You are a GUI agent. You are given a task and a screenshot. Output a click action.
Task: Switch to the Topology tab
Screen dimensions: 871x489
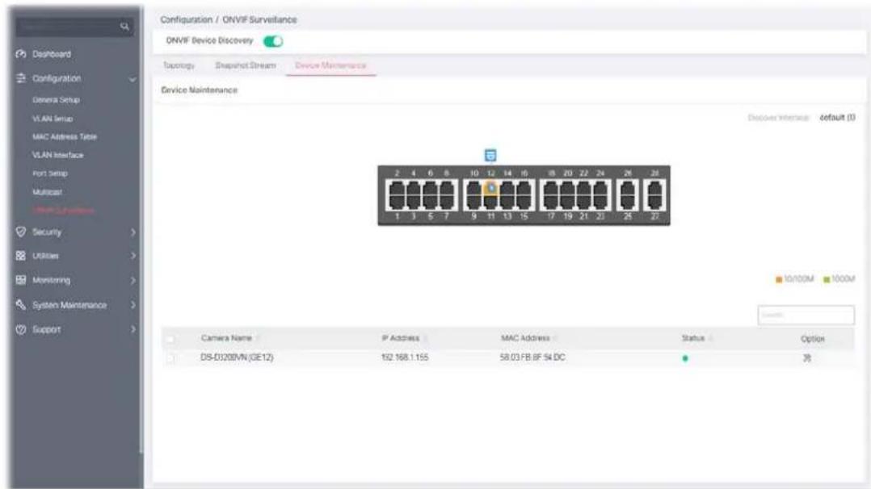[179, 65]
